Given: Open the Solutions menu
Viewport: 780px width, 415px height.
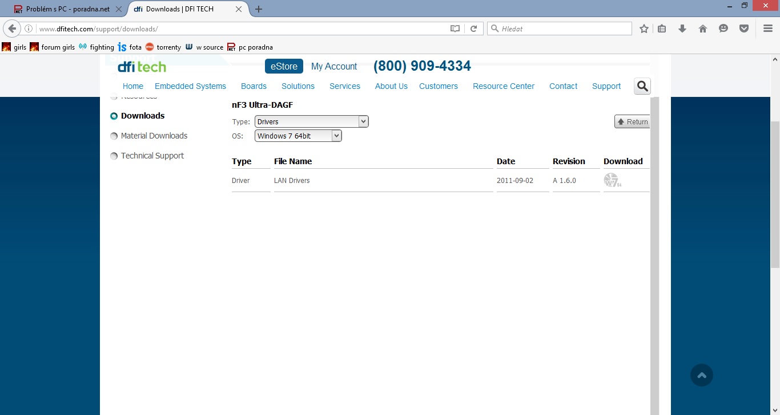Looking at the screenshot, I should (x=298, y=86).
